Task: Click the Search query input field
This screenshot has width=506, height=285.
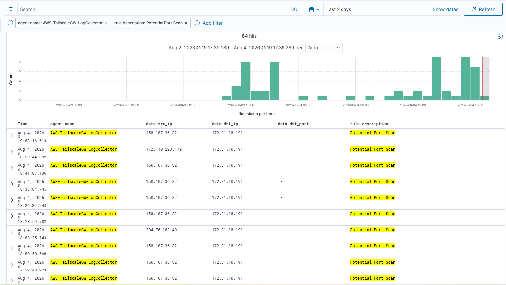Action: pyautogui.click(x=152, y=9)
